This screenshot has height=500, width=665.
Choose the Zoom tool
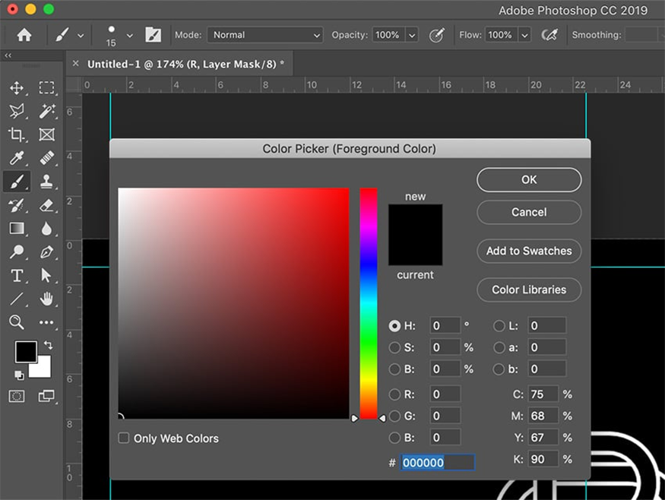tap(17, 322)
